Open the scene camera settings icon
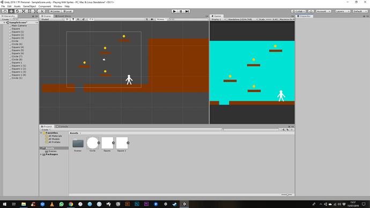 tap(152, 19)
